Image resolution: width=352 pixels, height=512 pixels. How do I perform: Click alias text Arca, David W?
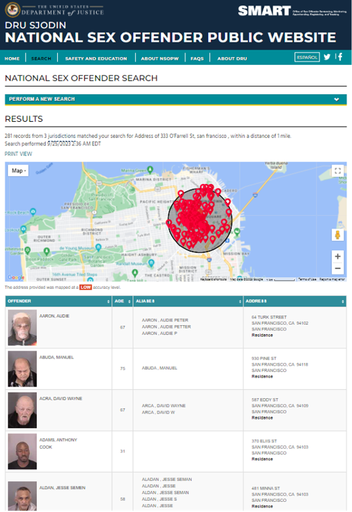(158, 413)
